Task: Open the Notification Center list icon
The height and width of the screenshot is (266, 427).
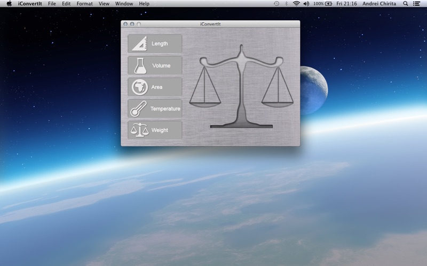Action: click(416, 4)
